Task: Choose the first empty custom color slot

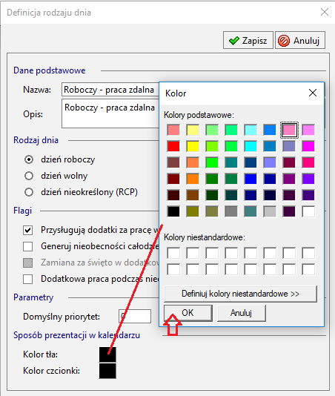Action: tap(173, 253)
